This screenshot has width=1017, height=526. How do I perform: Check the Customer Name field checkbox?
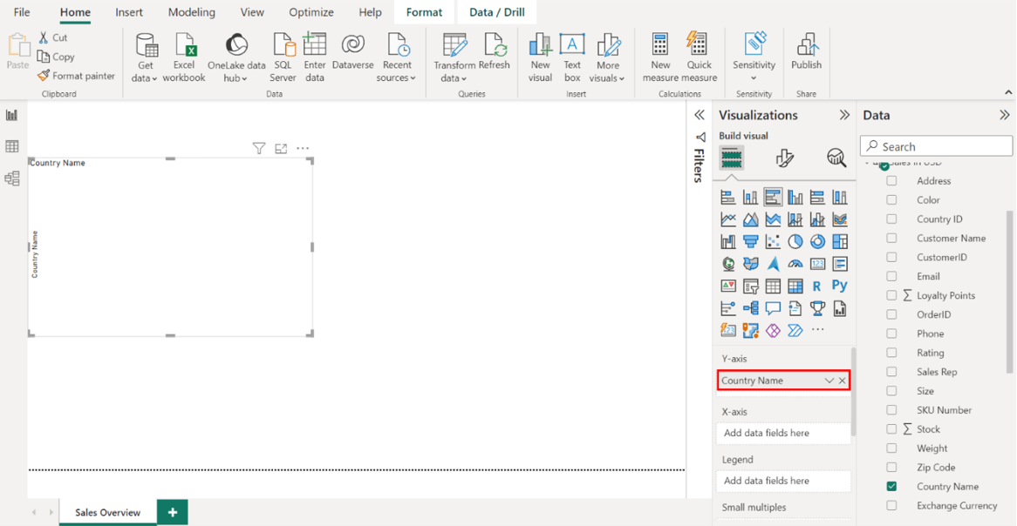pyautogui.click(x=891, y=239)
